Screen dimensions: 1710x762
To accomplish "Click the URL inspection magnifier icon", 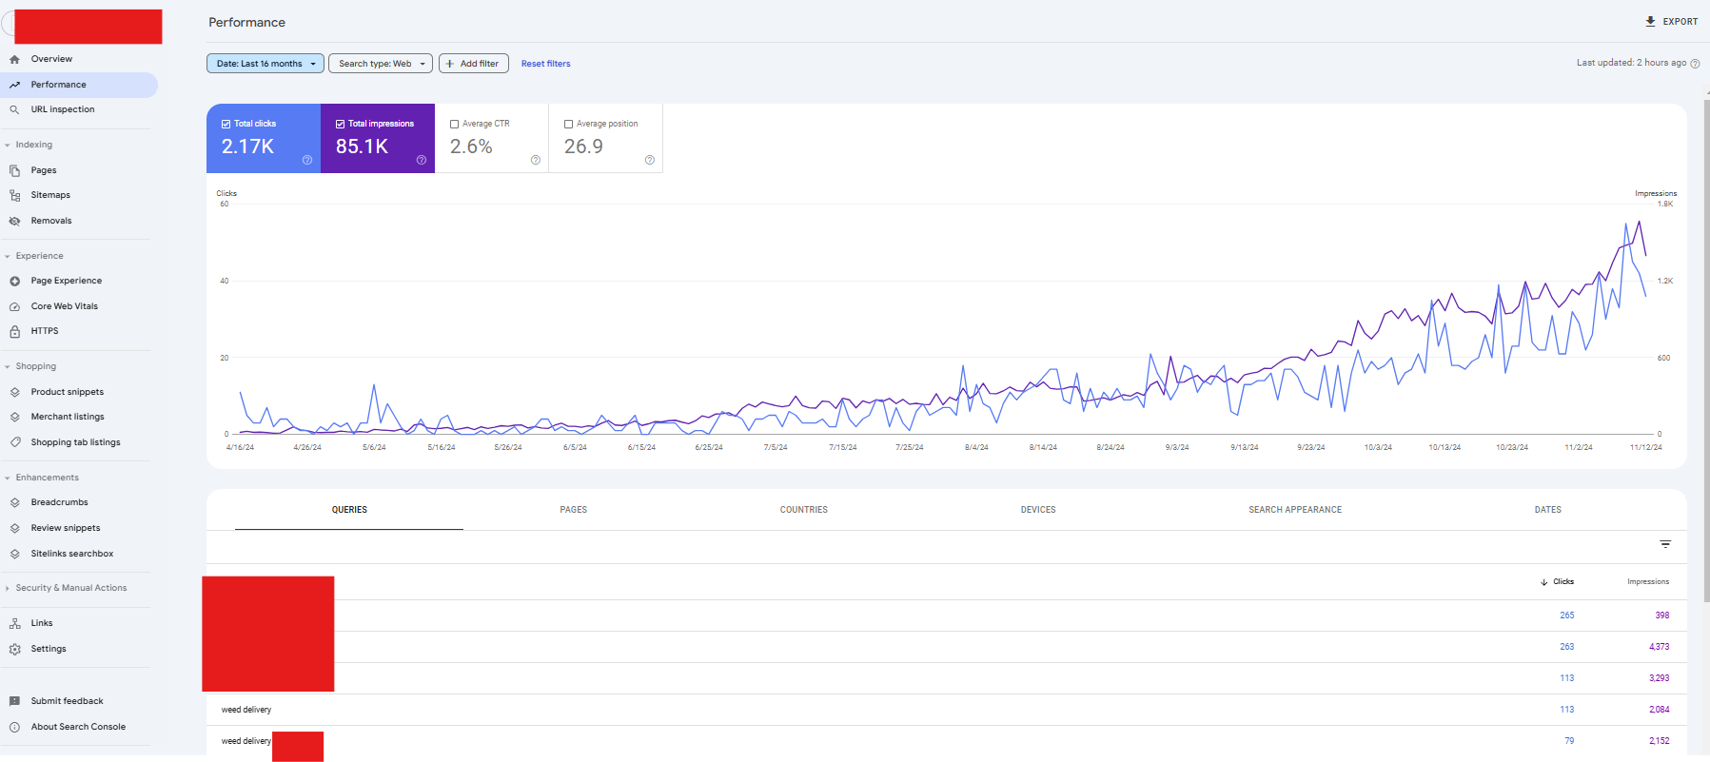I will 14,109.
